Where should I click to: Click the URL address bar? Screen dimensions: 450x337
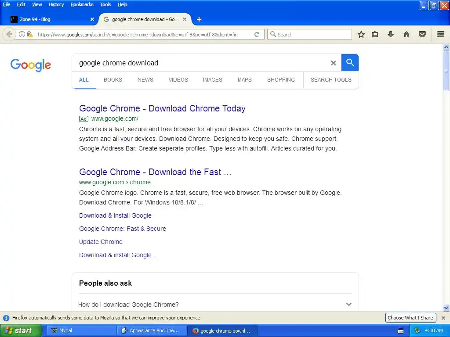click(138, 34)
